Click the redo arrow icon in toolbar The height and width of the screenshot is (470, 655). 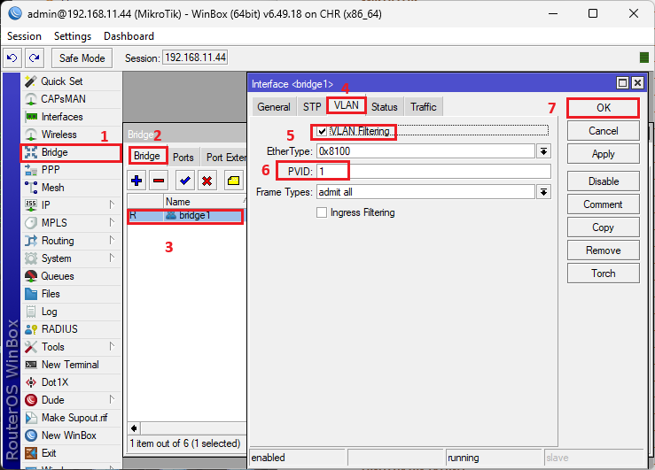pyautogui.click(x=34, y=58)
